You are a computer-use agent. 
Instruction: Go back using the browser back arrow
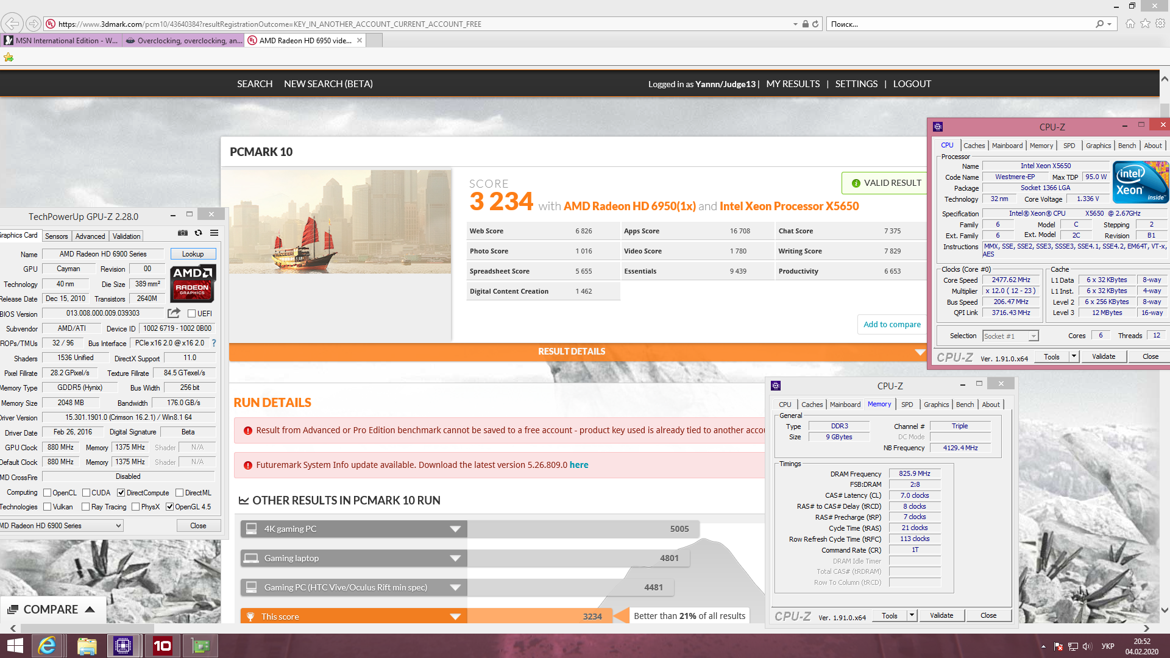[x=12, y=24]
